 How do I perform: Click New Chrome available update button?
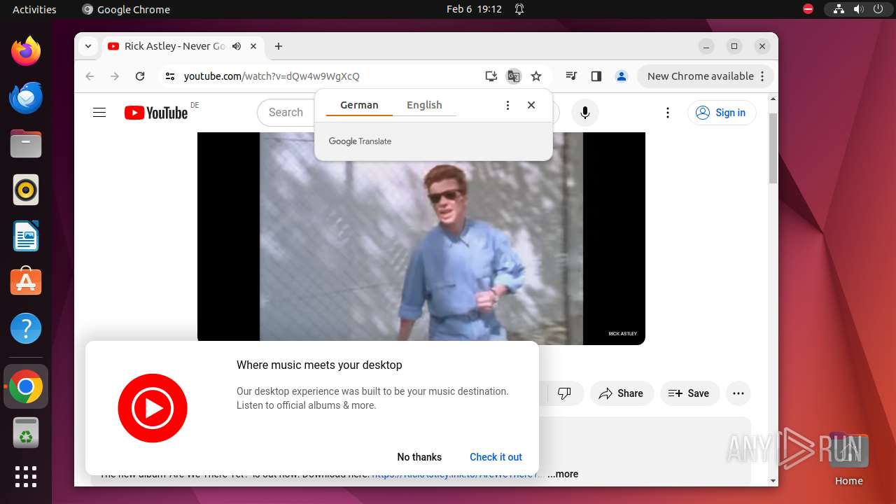(x=705, y=76)
